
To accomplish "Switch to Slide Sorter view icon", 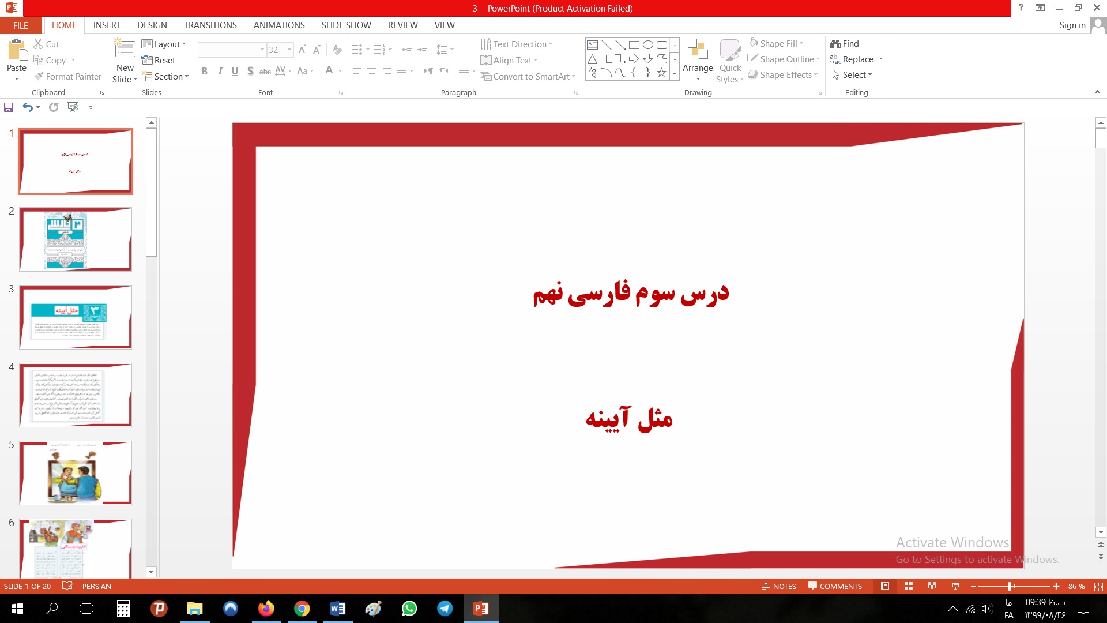I will 909,586.
